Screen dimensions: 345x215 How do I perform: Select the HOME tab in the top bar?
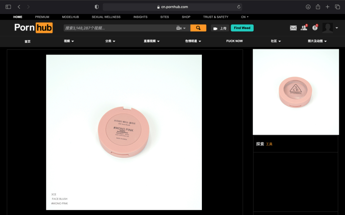(x=18, y=17)
